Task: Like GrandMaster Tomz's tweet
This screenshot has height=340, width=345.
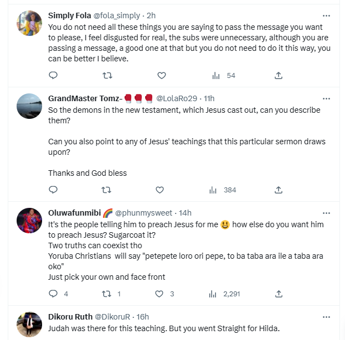Action: point(159,190)
